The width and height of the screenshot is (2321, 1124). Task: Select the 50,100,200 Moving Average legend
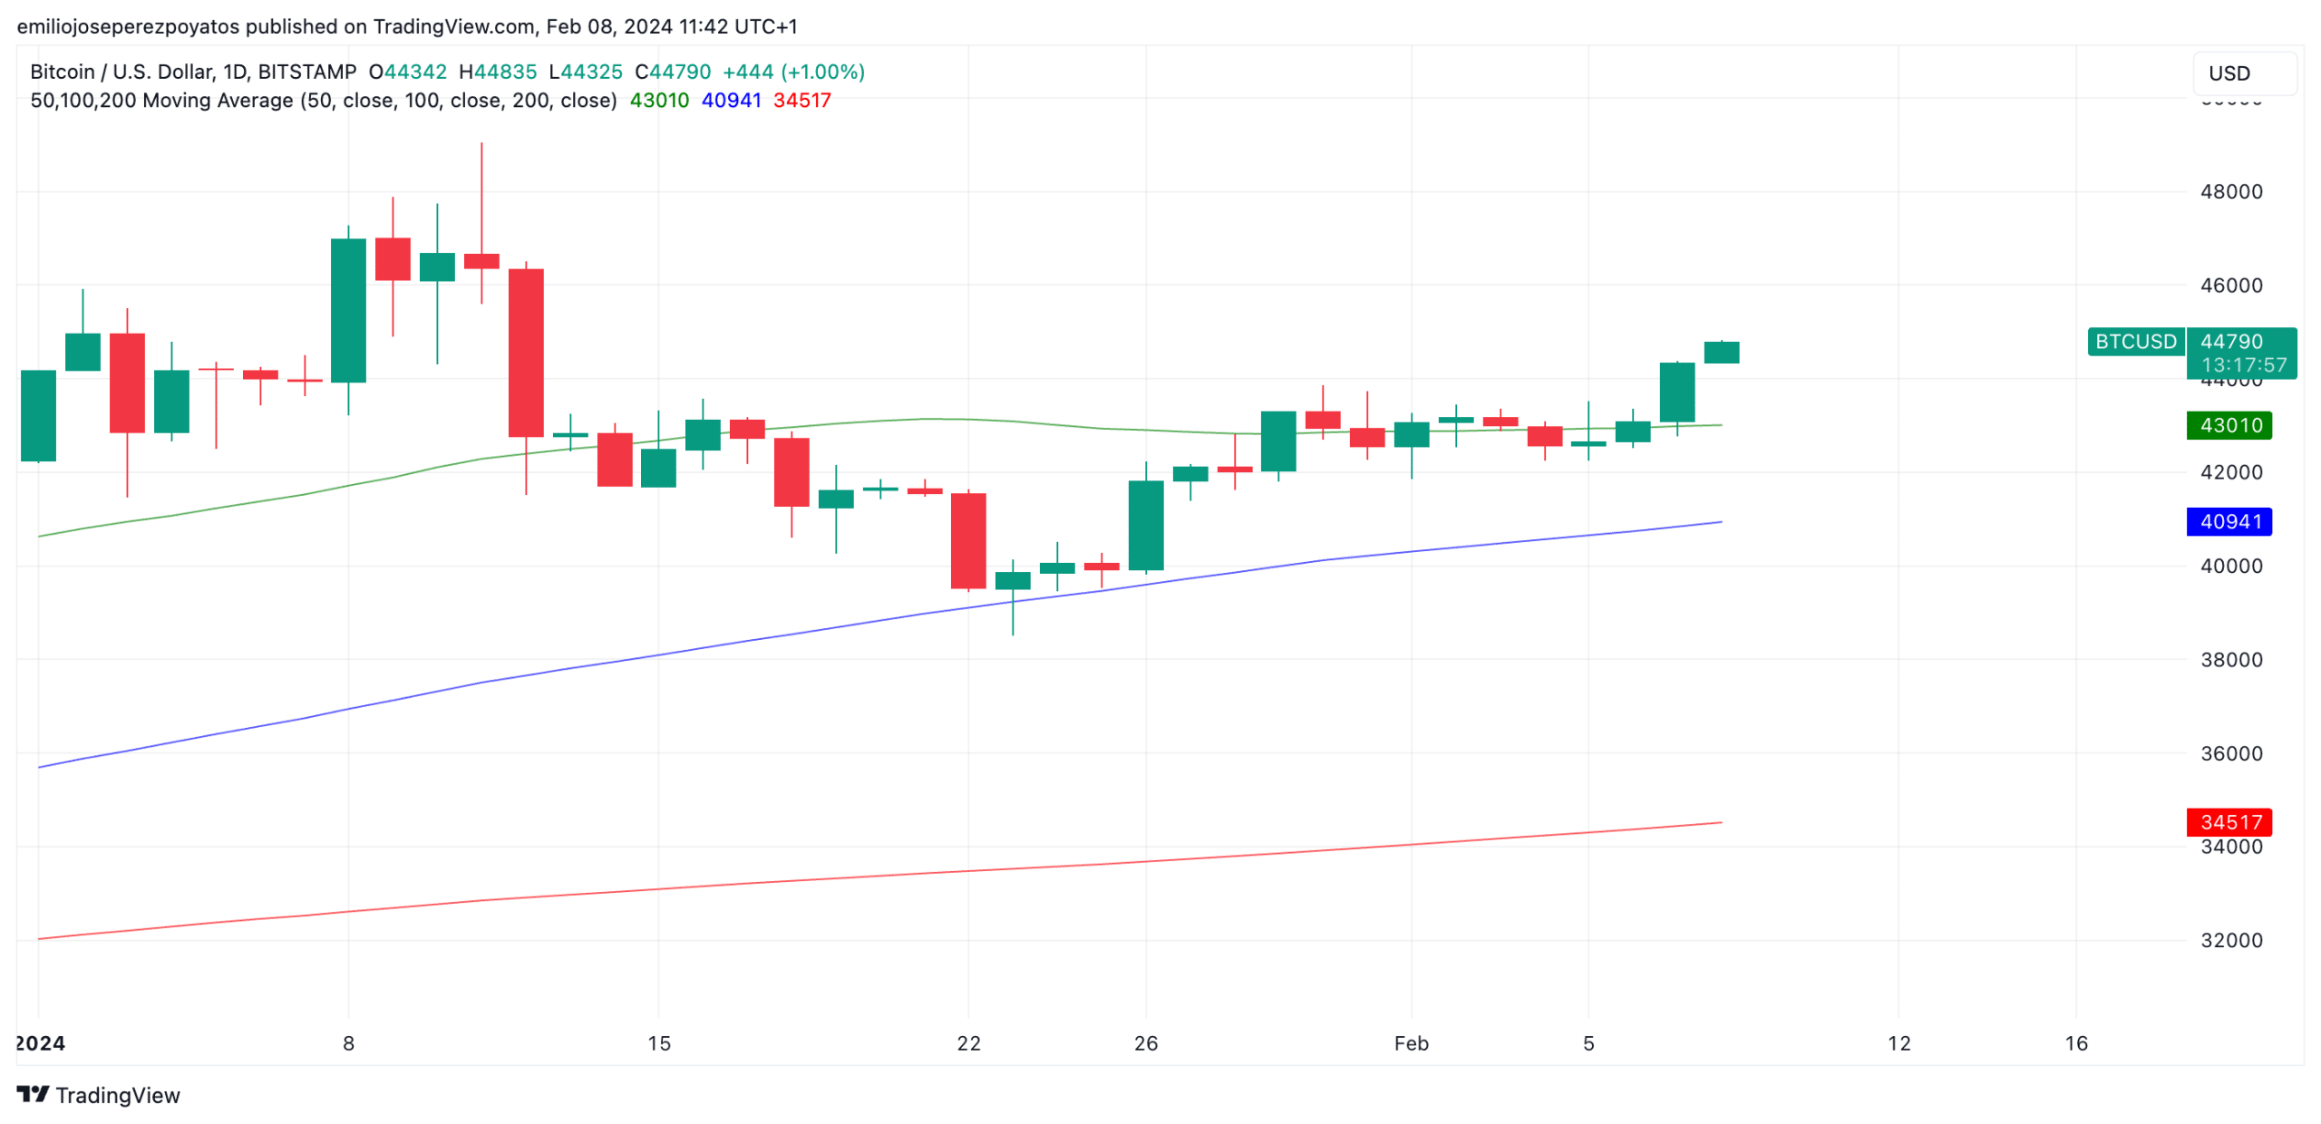click(323, 101)
